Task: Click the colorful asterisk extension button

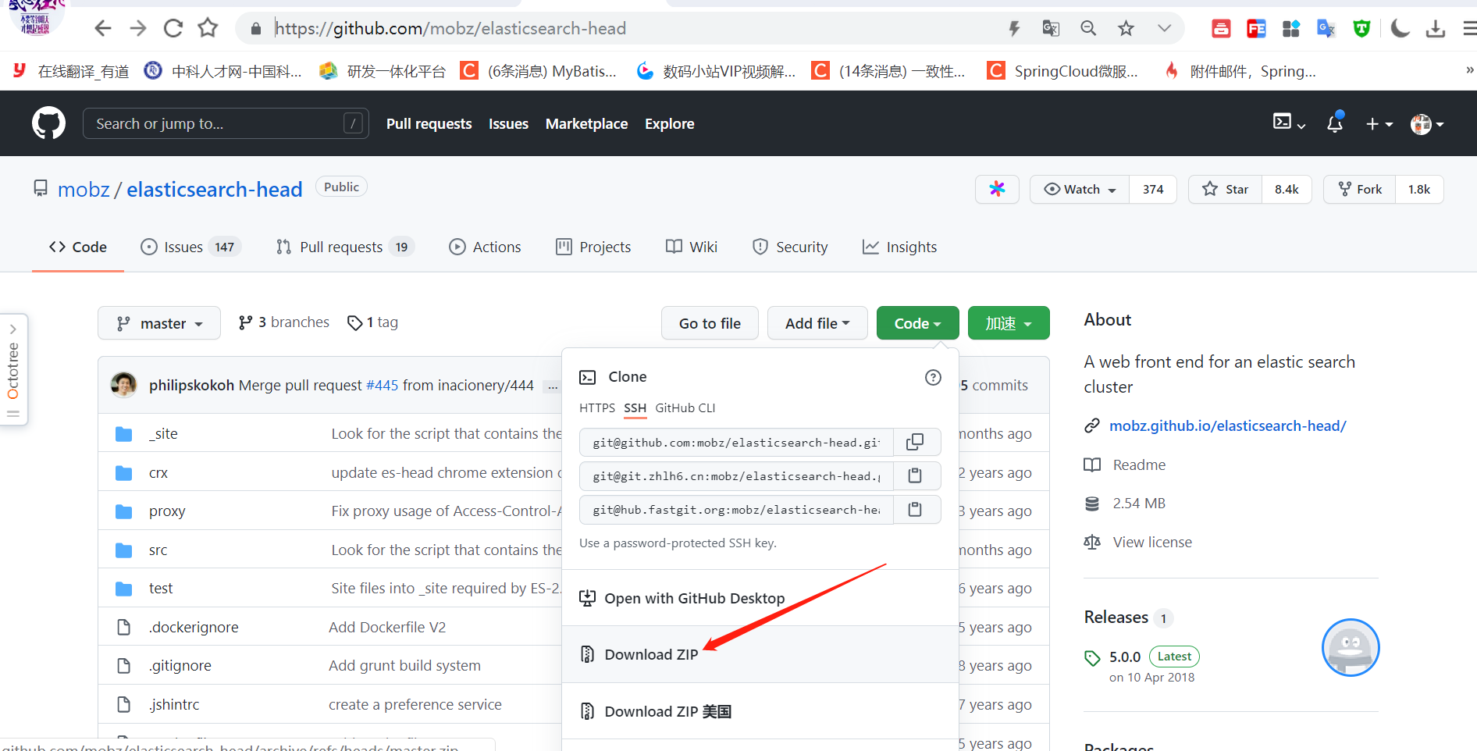Action: click(997, 189)
